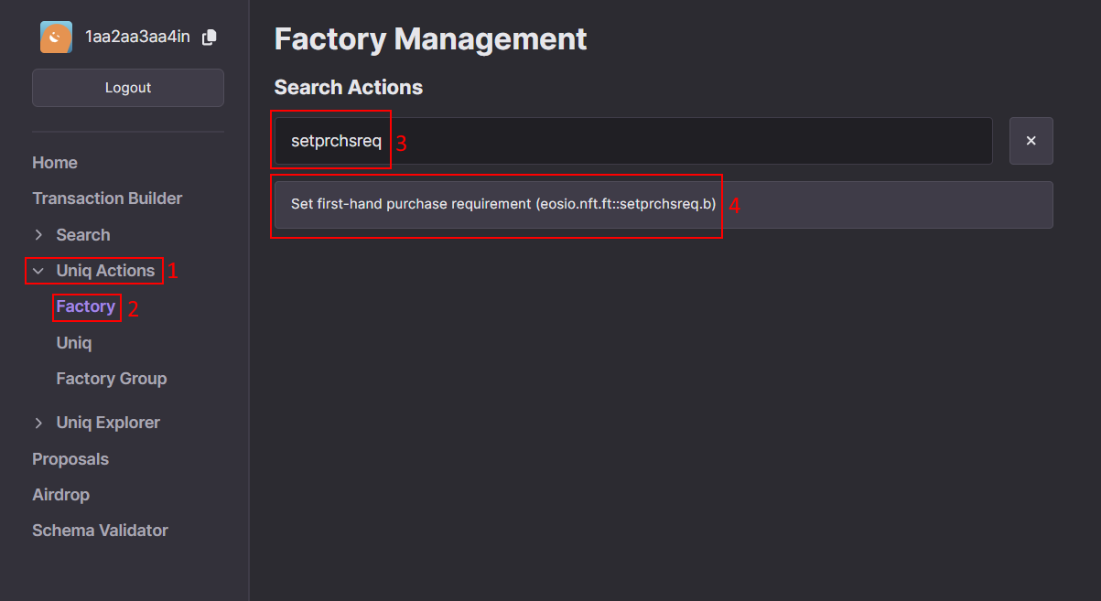Go to Transaction Builder
This screenshot has height=601, width=1101.
[x=107, y=199]
